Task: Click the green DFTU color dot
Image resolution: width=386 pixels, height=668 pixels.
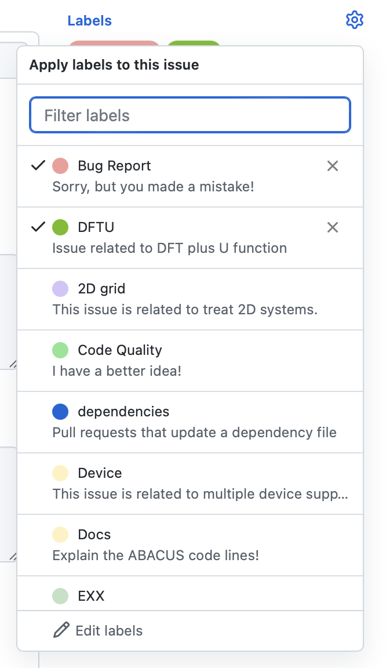Action: coord(60,227)
